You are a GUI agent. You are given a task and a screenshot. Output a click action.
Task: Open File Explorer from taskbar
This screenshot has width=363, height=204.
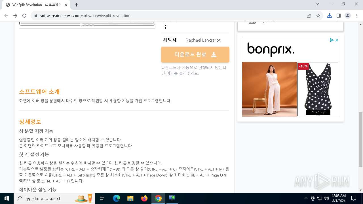click(130, 198)
